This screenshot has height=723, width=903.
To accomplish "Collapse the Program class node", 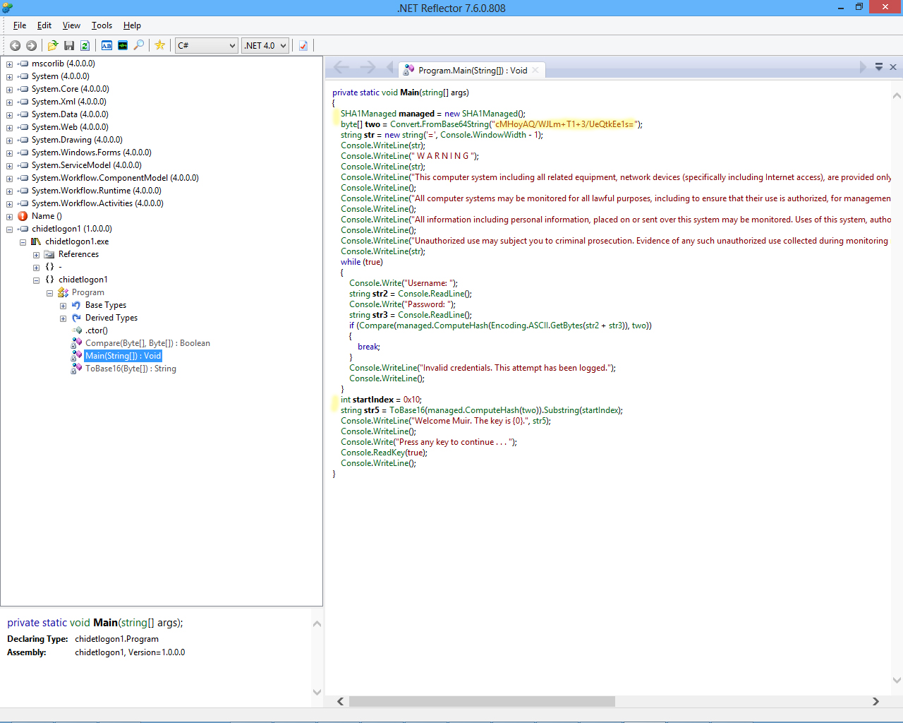I will tap(49, 293).
